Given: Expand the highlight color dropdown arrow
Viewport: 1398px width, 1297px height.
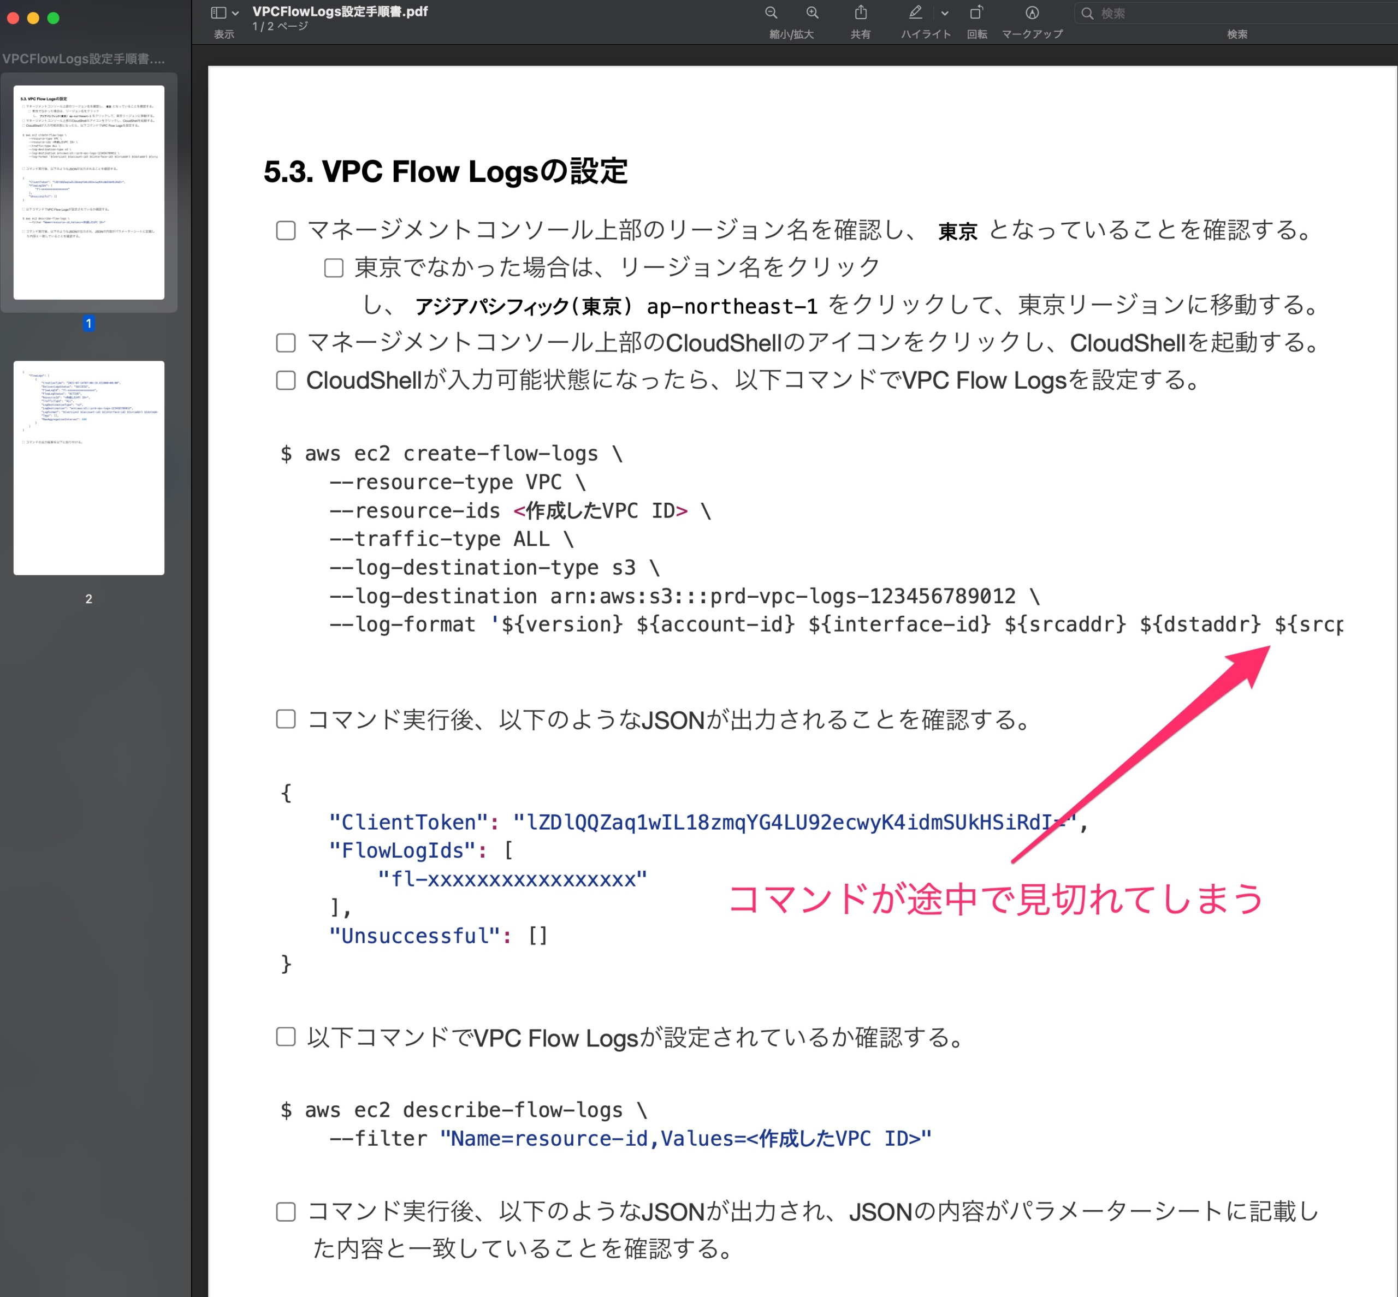Looking at the screenshot, I should point(944,13).
